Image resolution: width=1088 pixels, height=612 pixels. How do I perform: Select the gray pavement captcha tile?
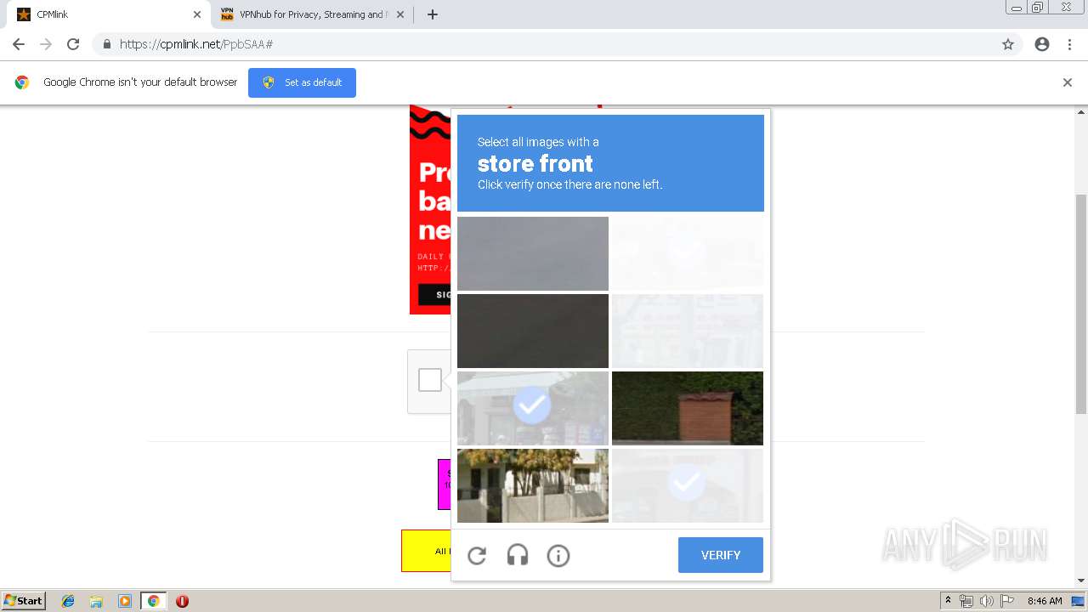533,253
